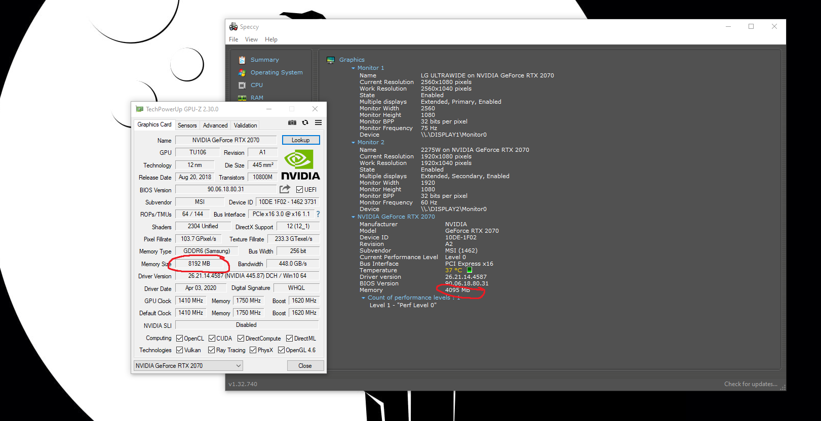Open the GPU-Z hamburger menu icon
Viewport: 821px width, 421px height.
318,122
